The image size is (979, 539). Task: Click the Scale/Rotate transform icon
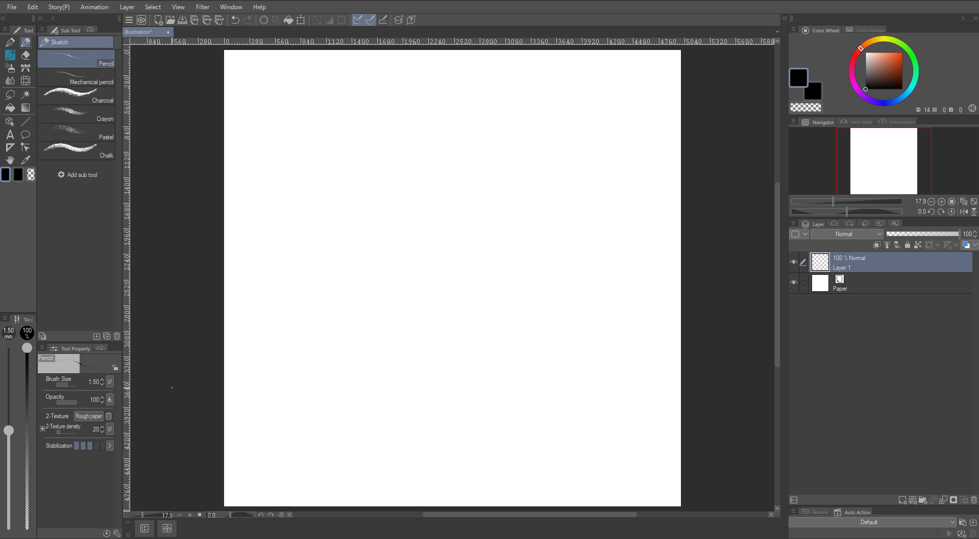tap(301, 20)
